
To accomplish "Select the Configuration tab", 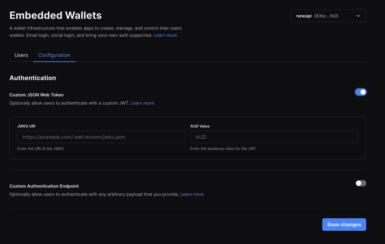I will (54, 55).
